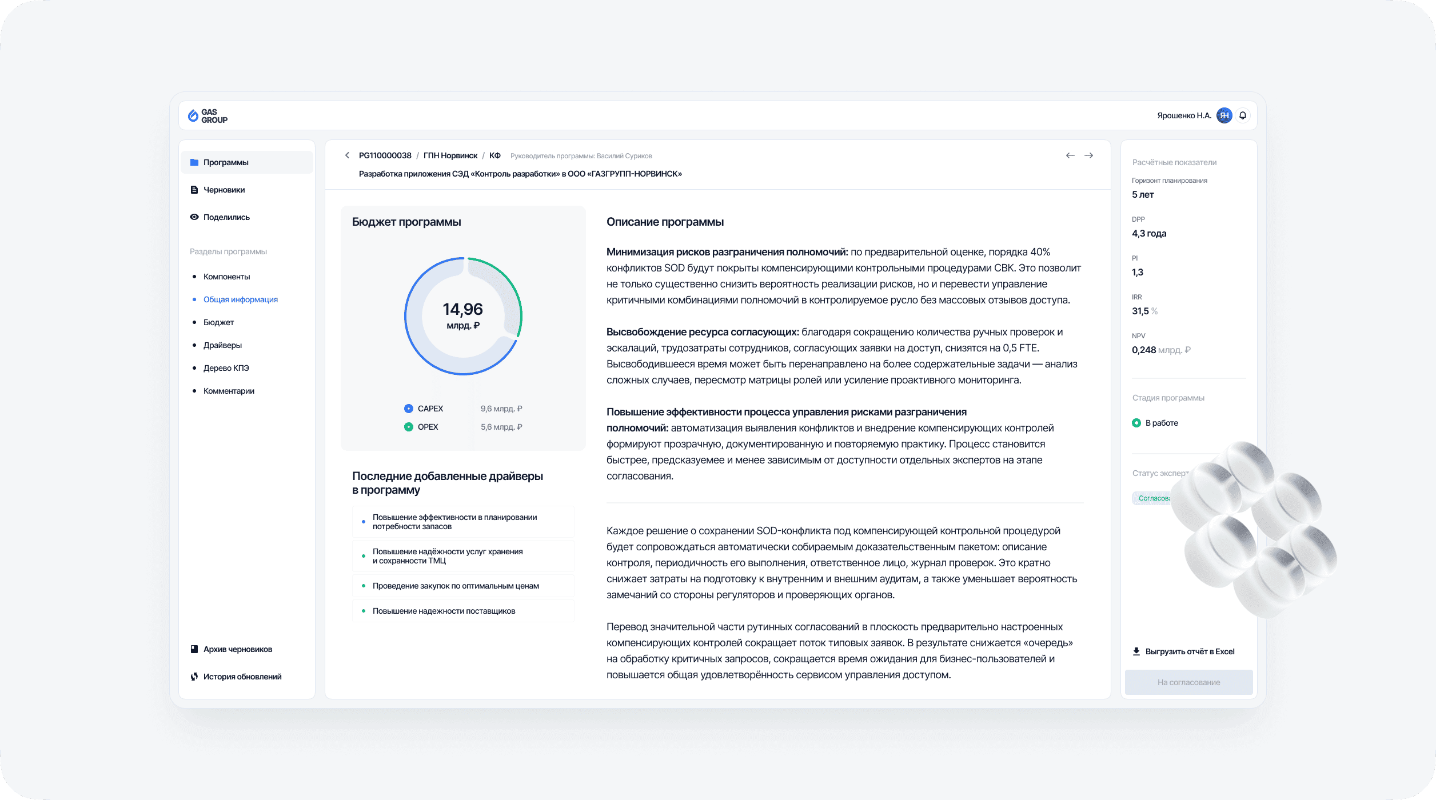Select the Дерево КПЭ section
The image size is (1436, 800).
point(226,368)
